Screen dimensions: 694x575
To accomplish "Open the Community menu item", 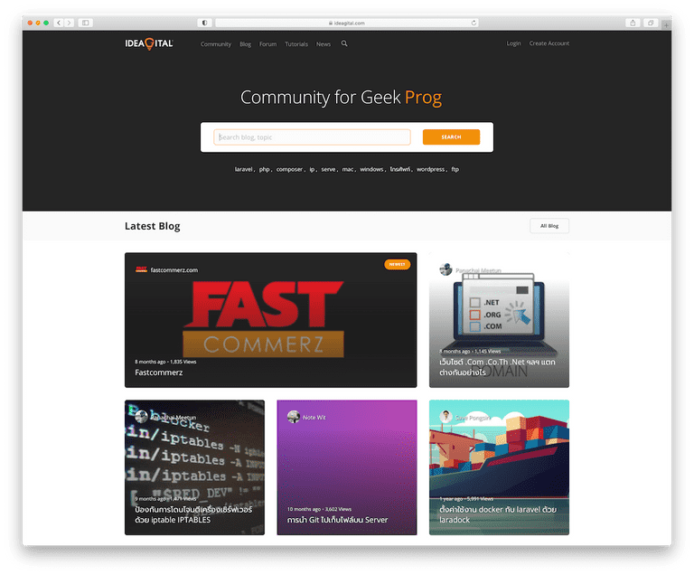I will coord(216,44).
